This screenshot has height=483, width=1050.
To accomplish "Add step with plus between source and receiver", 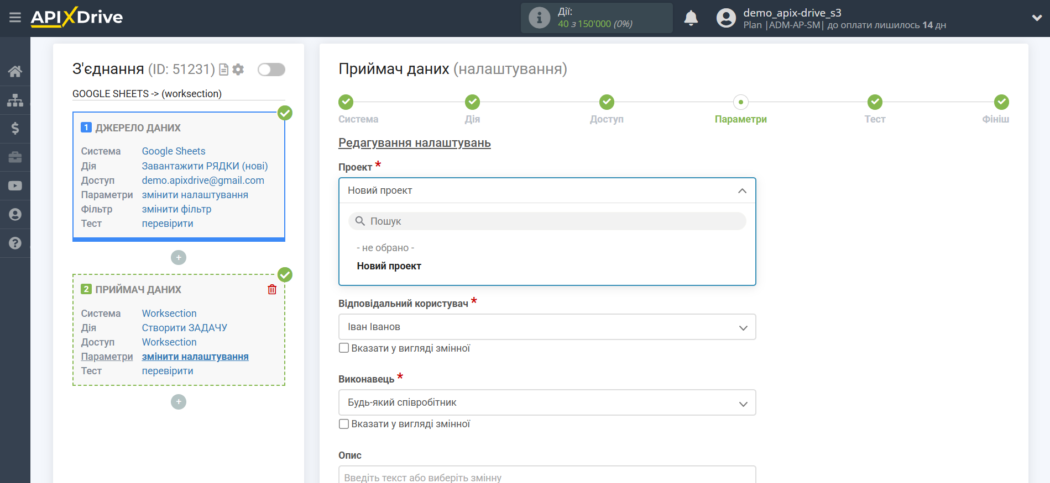I will 179,258.
